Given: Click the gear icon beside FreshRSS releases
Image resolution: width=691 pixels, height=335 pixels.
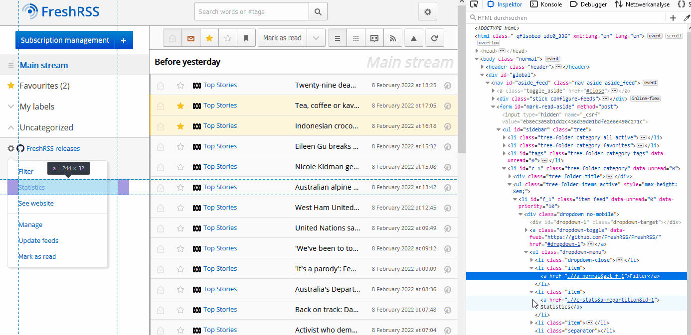Looking at the screenshot, I should tap(11, 148).
